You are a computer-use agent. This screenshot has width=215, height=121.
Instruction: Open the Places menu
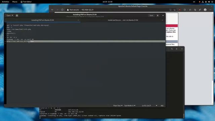coord(15,2)
